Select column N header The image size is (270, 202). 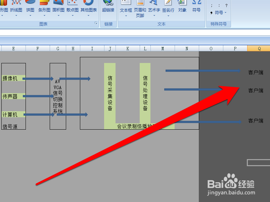pyautogui.click(x=187, y=49)
